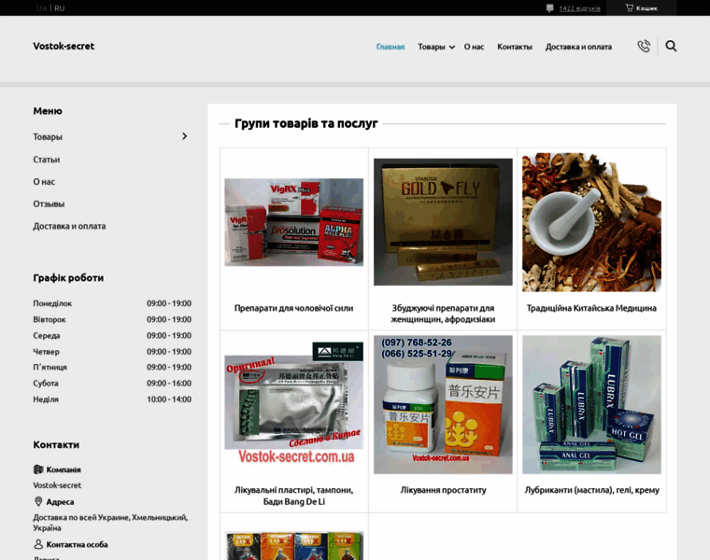710x560 pixels.
Task: Open Gold Fly product thumbnail
Action: click(x=443, y=221)
